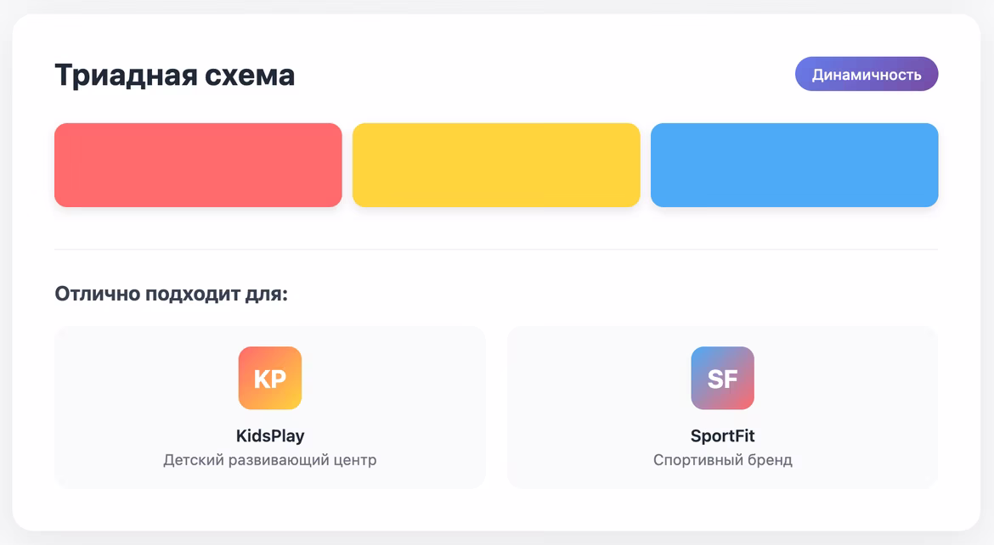Click the word для: in the subheading
The height and width of the screenshot is (545, 994).
pos(272,295)
